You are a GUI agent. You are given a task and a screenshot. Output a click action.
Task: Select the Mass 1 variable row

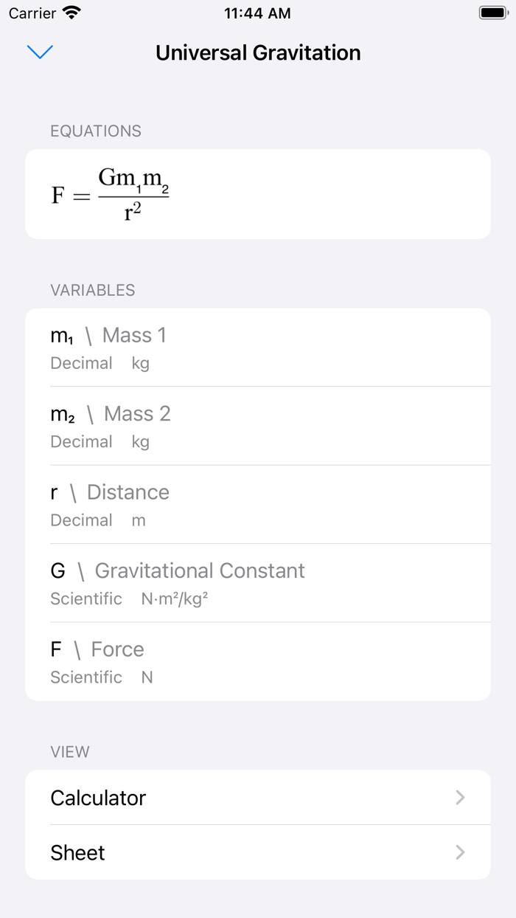(257, 347)
